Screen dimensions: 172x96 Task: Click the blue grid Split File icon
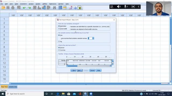click(x=60, y=8)
